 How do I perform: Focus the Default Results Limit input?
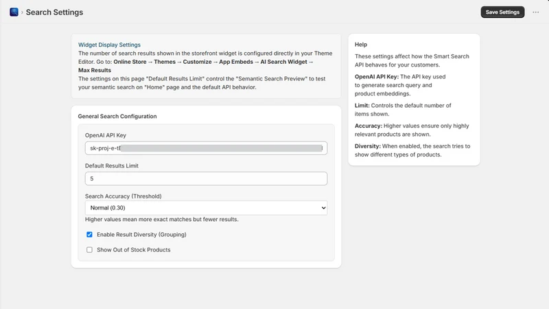[206, 179]
